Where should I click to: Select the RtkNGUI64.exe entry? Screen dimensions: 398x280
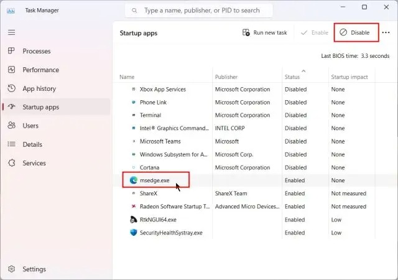pyautogui.click(x=256, y=220)
